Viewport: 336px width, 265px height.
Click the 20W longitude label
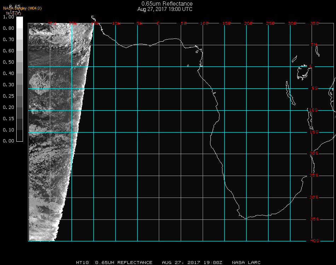coord(73,23)
